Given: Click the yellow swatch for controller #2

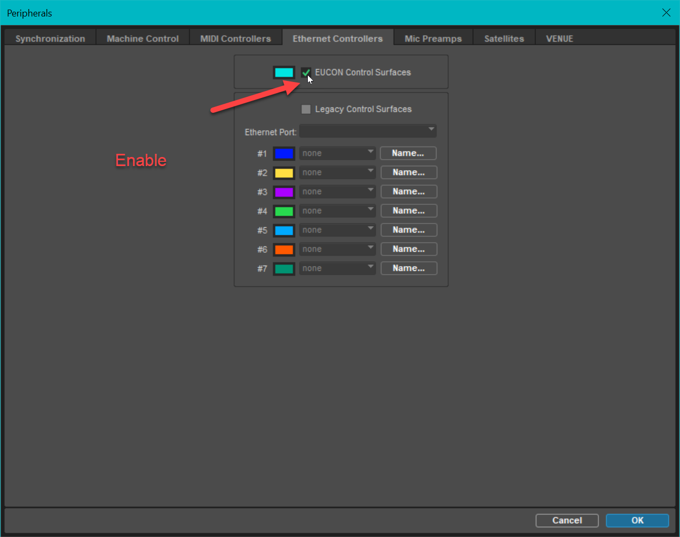Looking at the screenshot, I should (284, 173).
